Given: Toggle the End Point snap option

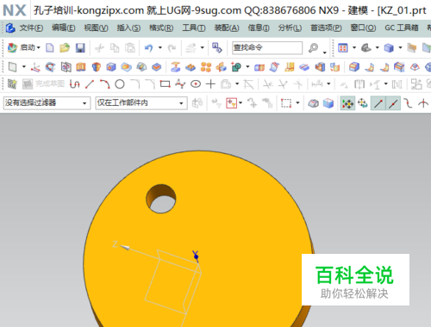Looking at the screenshot, I should [x=378, y=103].
